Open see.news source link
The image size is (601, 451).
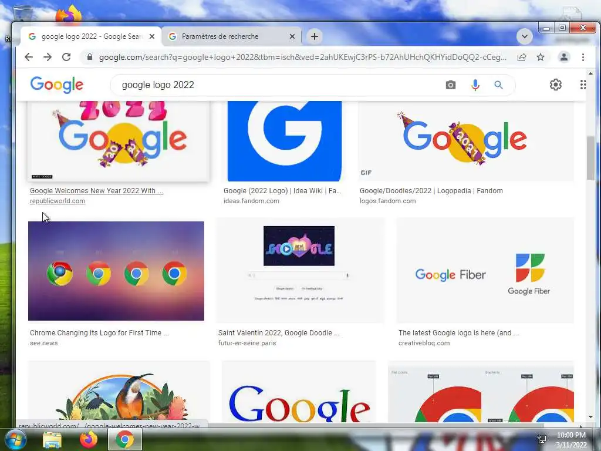(x=43, y=343)
